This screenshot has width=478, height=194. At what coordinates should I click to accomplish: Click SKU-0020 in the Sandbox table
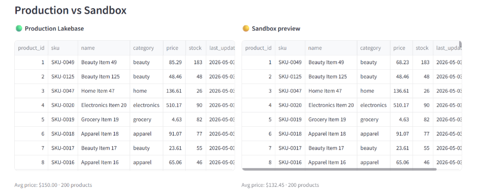290,105
